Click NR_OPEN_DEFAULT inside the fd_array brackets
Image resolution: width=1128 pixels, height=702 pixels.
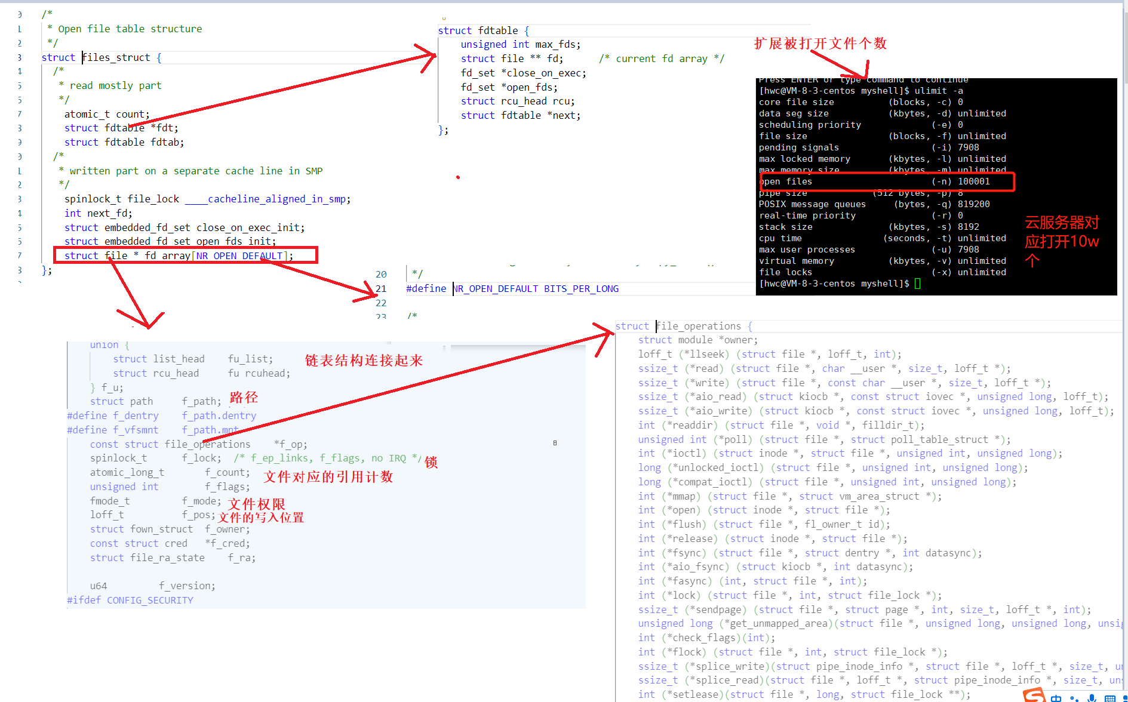[239, 255]
